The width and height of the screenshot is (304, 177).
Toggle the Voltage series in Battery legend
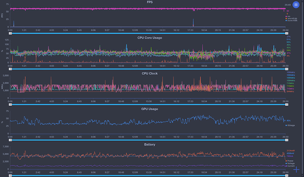(x=290, y=163)
